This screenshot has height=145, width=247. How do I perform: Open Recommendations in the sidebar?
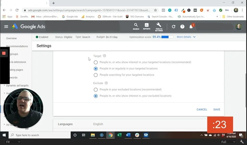pos(17,46)
